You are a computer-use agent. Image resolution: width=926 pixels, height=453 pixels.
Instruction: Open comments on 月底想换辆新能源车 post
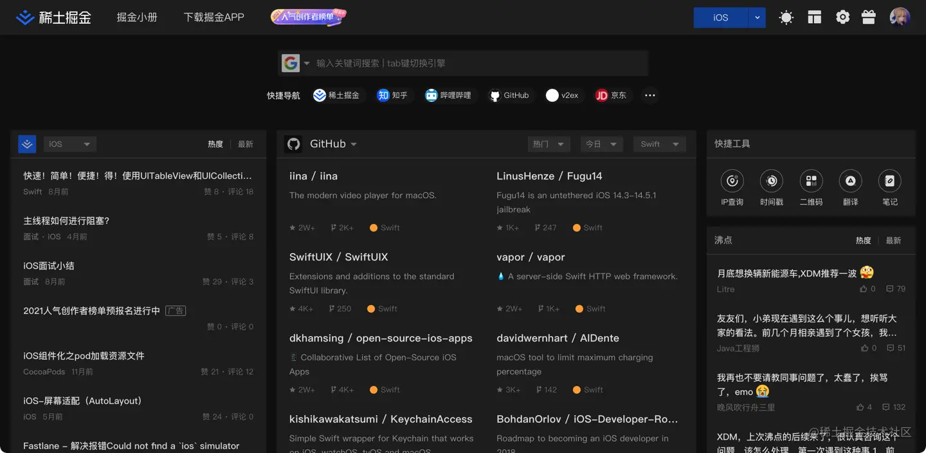pyautogui.click(x=896, y=289)
